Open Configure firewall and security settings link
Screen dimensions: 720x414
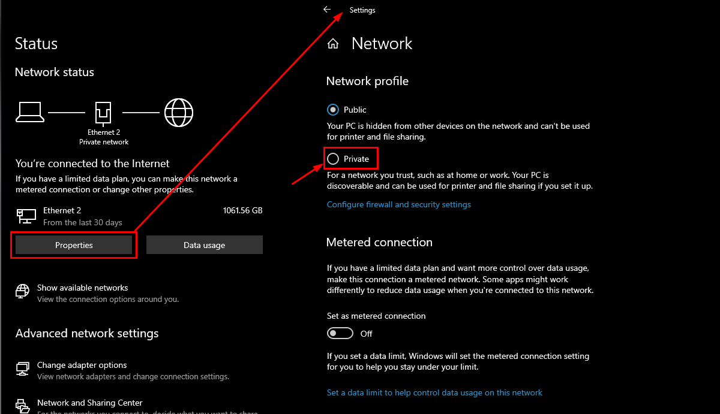(398, 204)
